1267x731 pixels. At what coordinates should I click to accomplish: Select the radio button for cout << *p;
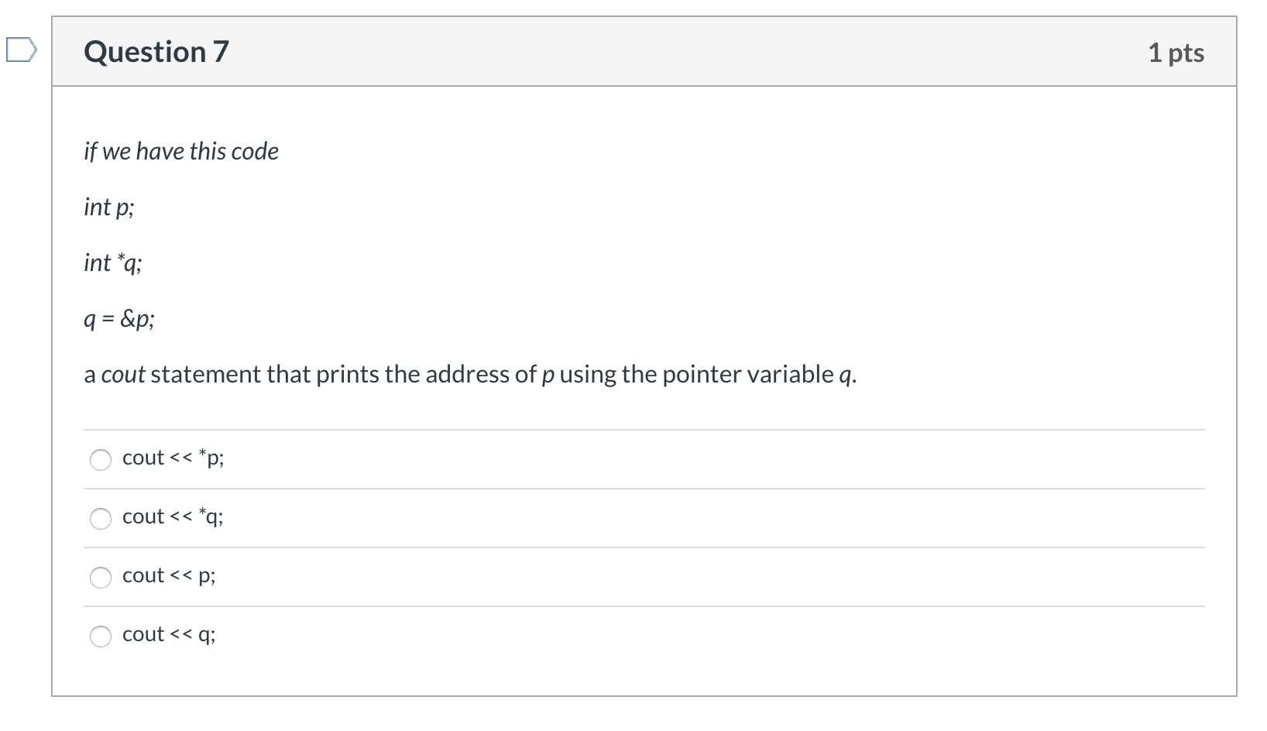[x=101, y=460]
